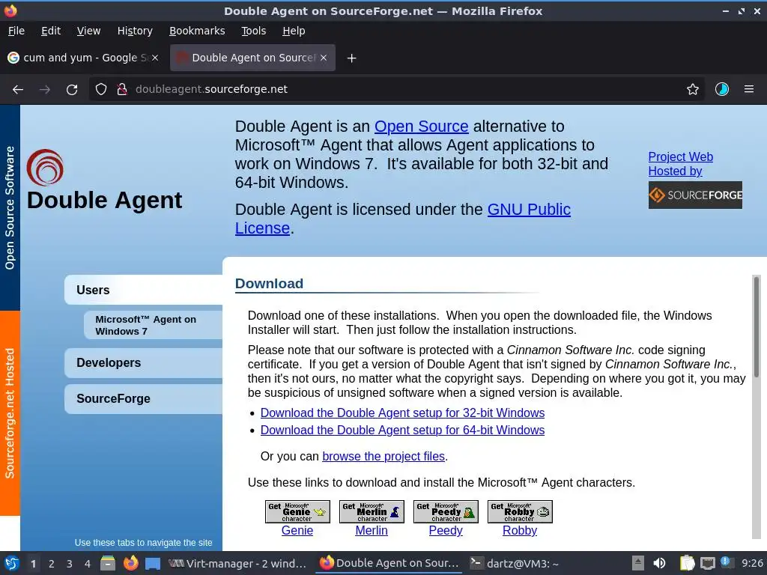Click the Double Agent swirl logo
This screenshot has width=767, height=575.
(45, 168)
